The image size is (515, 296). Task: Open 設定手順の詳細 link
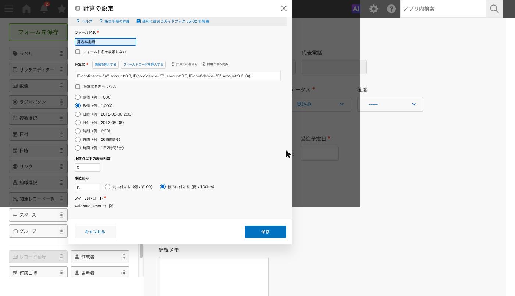[114, 21]
